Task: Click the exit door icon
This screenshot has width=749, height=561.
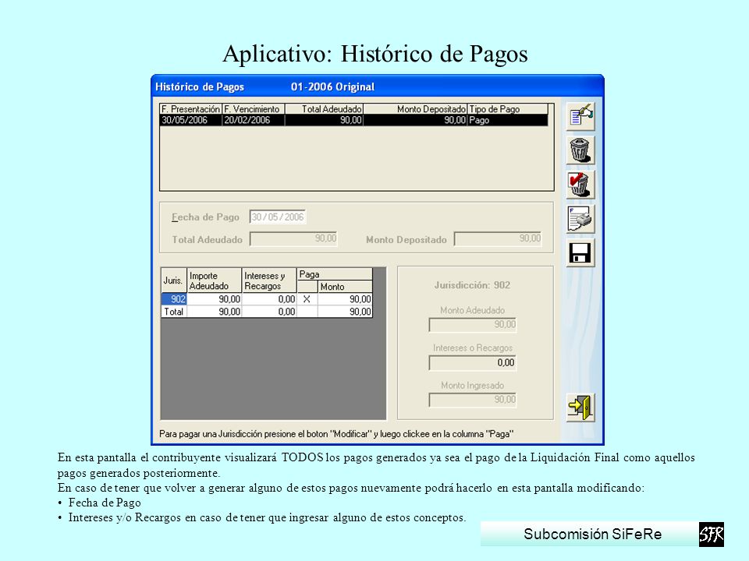Action: pos(580,407)
